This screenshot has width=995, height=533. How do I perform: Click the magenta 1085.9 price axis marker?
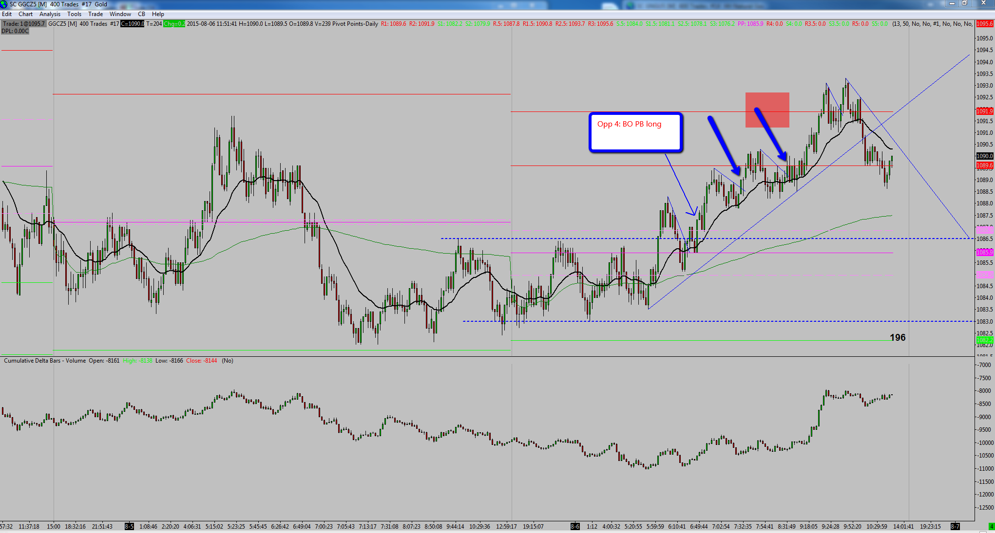point(984,253)
